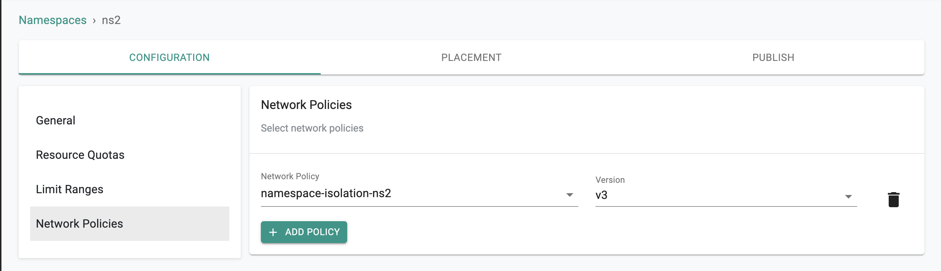Select Network Policies in the side menu
Image resolution: width=941 pixels, height=271 pixels.
(x=79, y=224)
